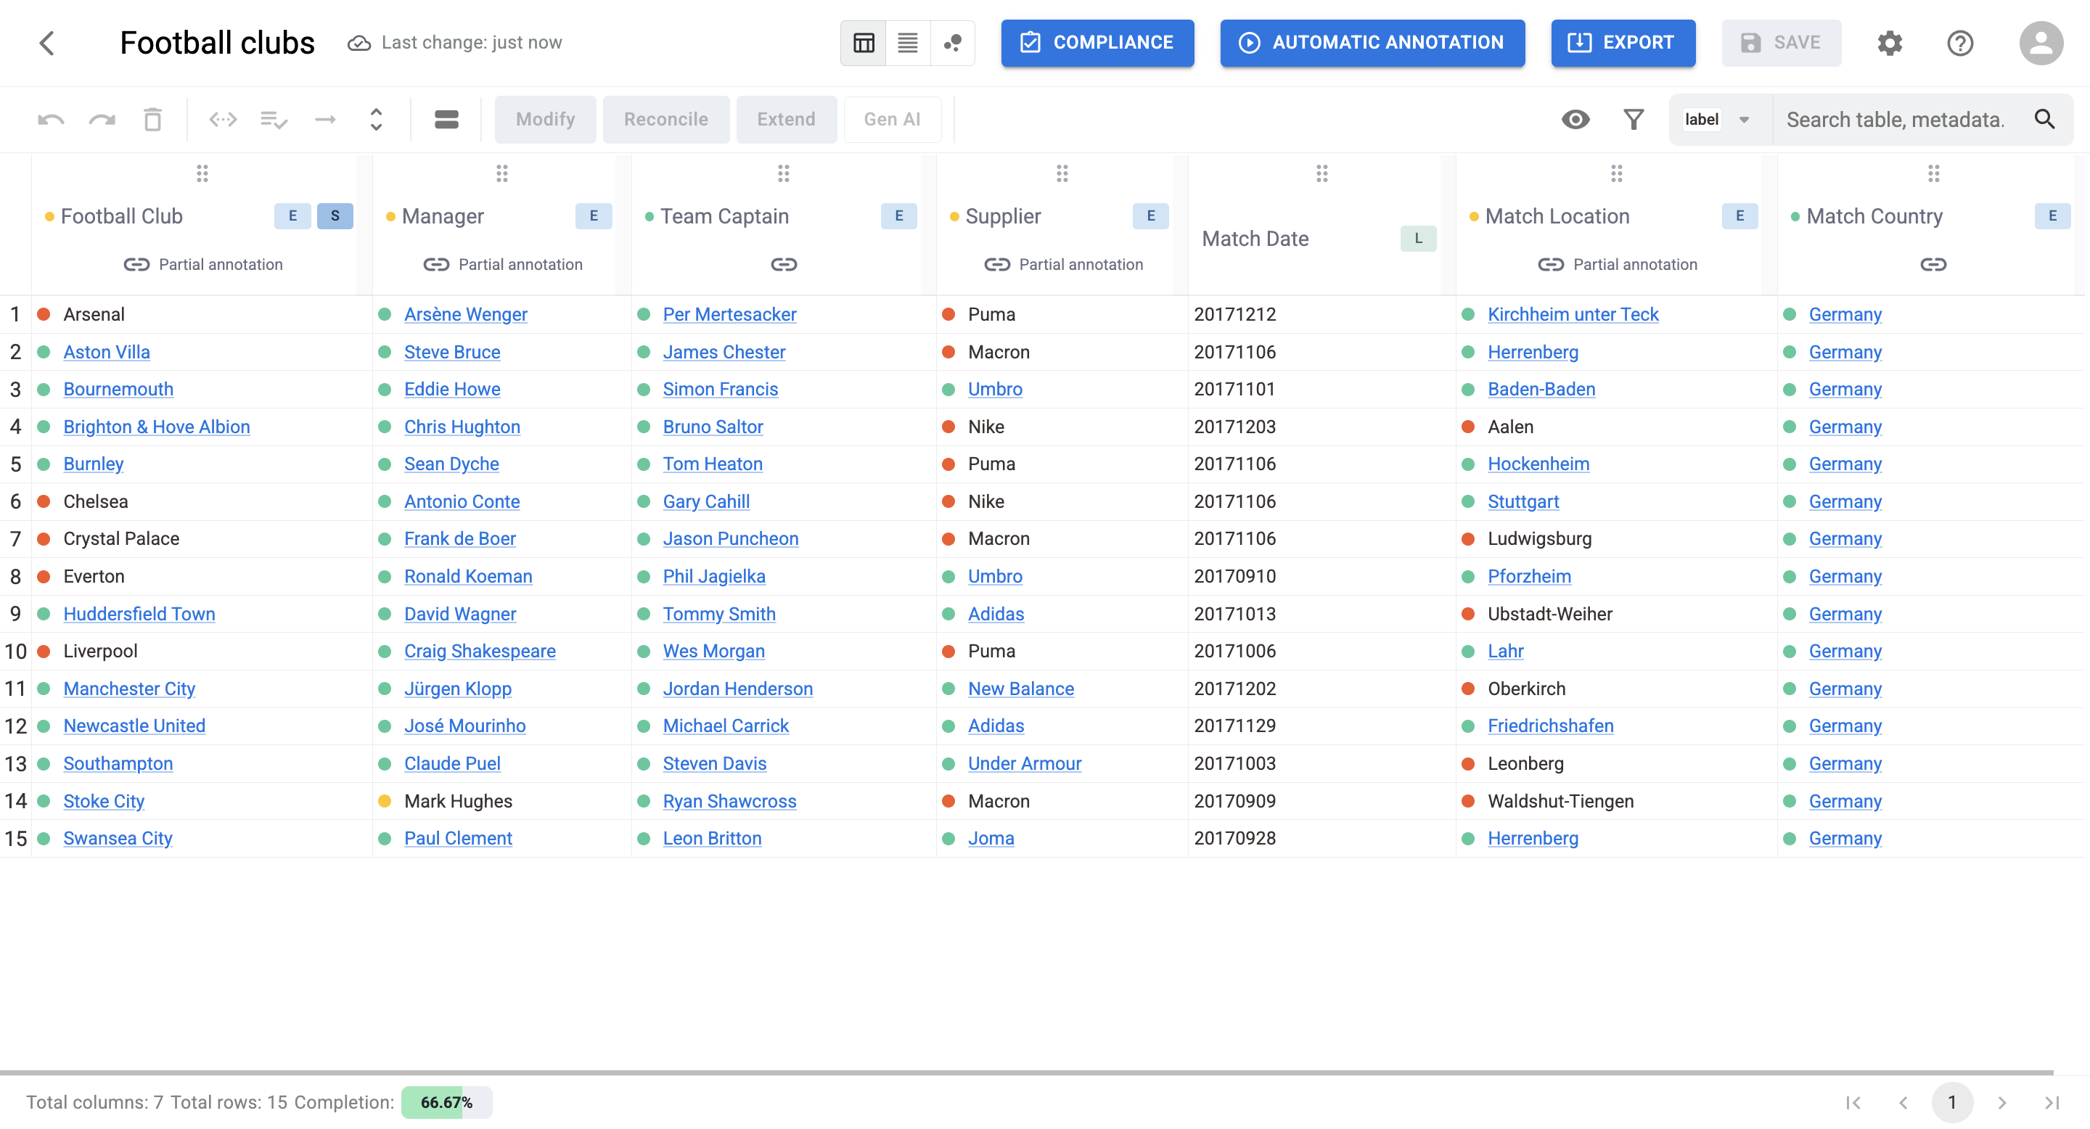The image size is (2090, 1129).
Task: Open the Arsène Wenger link
Action: tap(466, 315)
